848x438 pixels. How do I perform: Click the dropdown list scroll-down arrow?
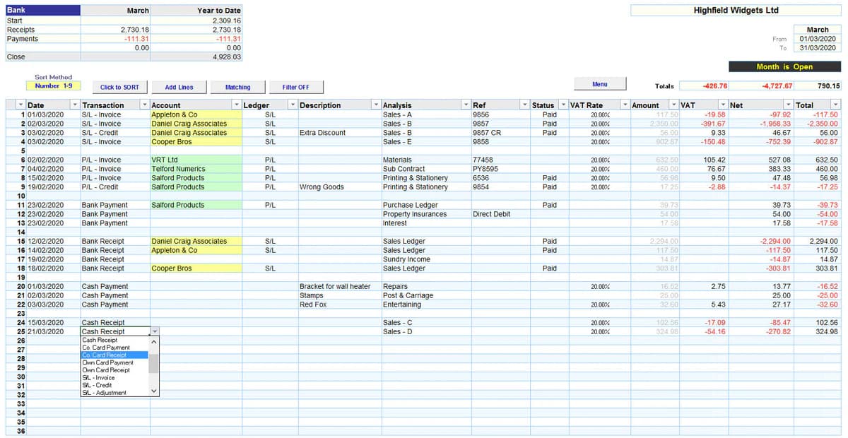154,391
